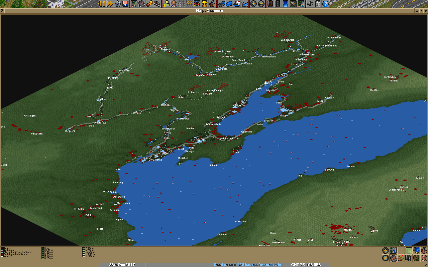The width and height of the screenshot is (428, 267).
Task: Switch map to transport routes view
Action: tap(409, 258)
